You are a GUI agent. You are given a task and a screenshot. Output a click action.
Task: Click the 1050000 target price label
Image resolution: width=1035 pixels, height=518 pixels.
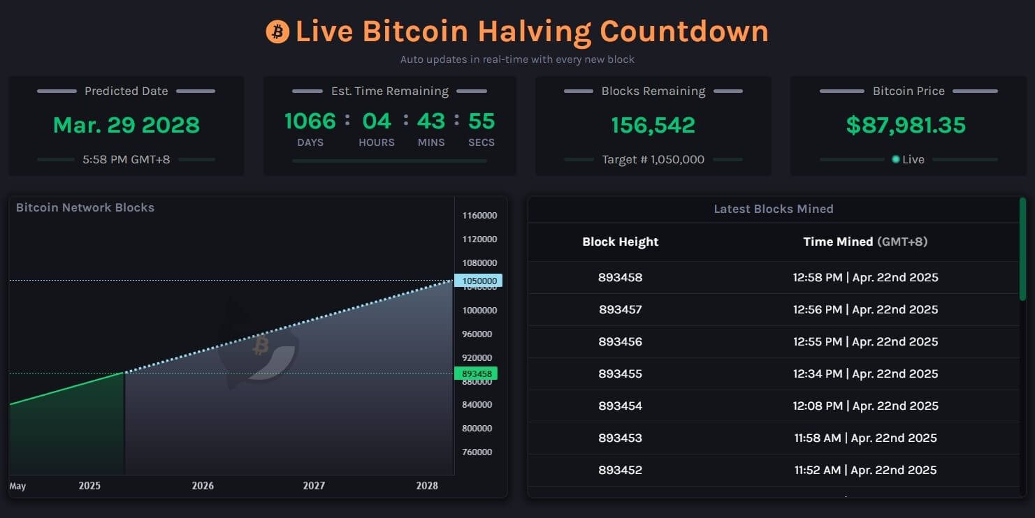(479, 281)
